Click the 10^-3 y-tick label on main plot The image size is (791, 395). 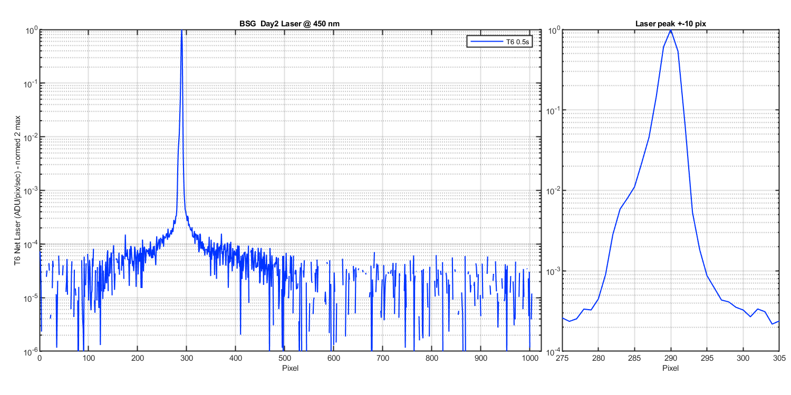(x=31, y=190)
